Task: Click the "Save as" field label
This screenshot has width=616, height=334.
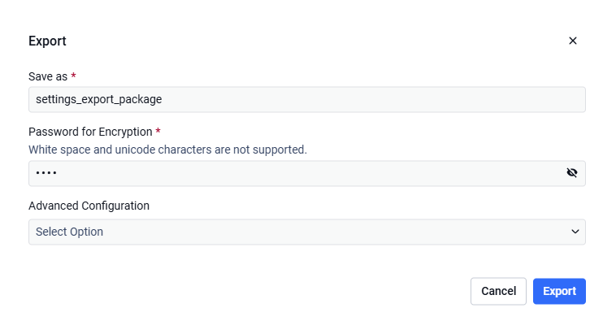Action: [x=48, y=76]
